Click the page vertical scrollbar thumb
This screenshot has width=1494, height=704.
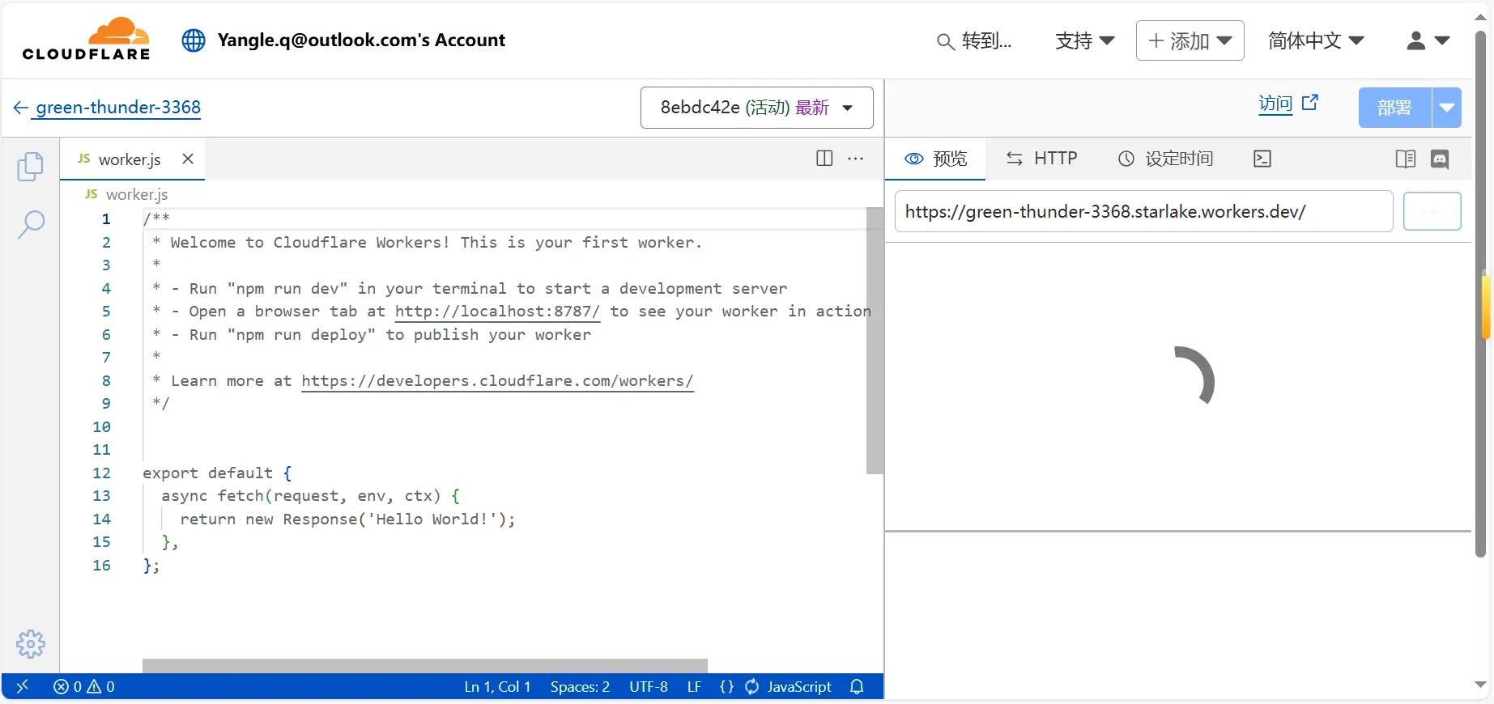click(x=1481, y=295)
